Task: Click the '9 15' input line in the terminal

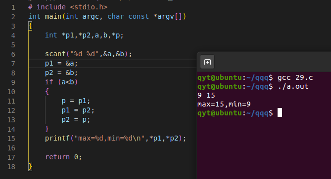Action: coord(206,96)
